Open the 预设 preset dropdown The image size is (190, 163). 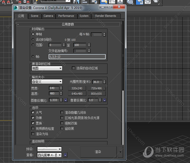tap(49, 149)
